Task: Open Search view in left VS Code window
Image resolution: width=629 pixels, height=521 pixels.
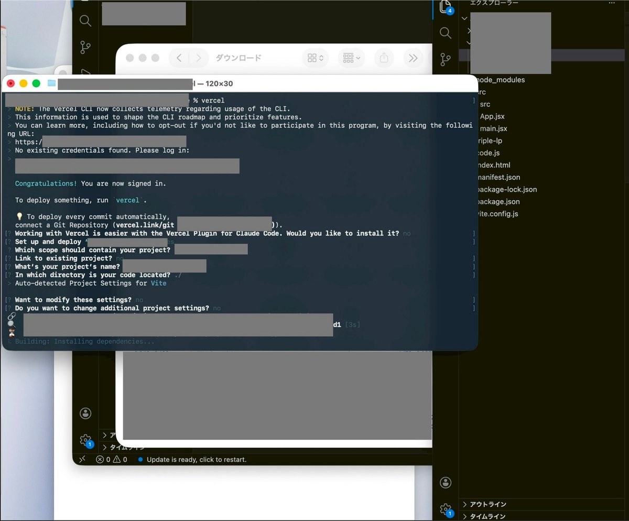Action: tap(85, 21)
